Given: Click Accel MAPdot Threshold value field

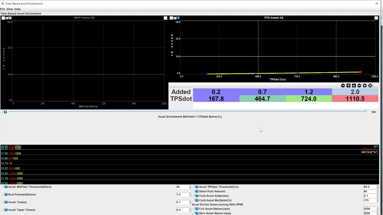Looking at the screenshot, I should coord(183,187).
